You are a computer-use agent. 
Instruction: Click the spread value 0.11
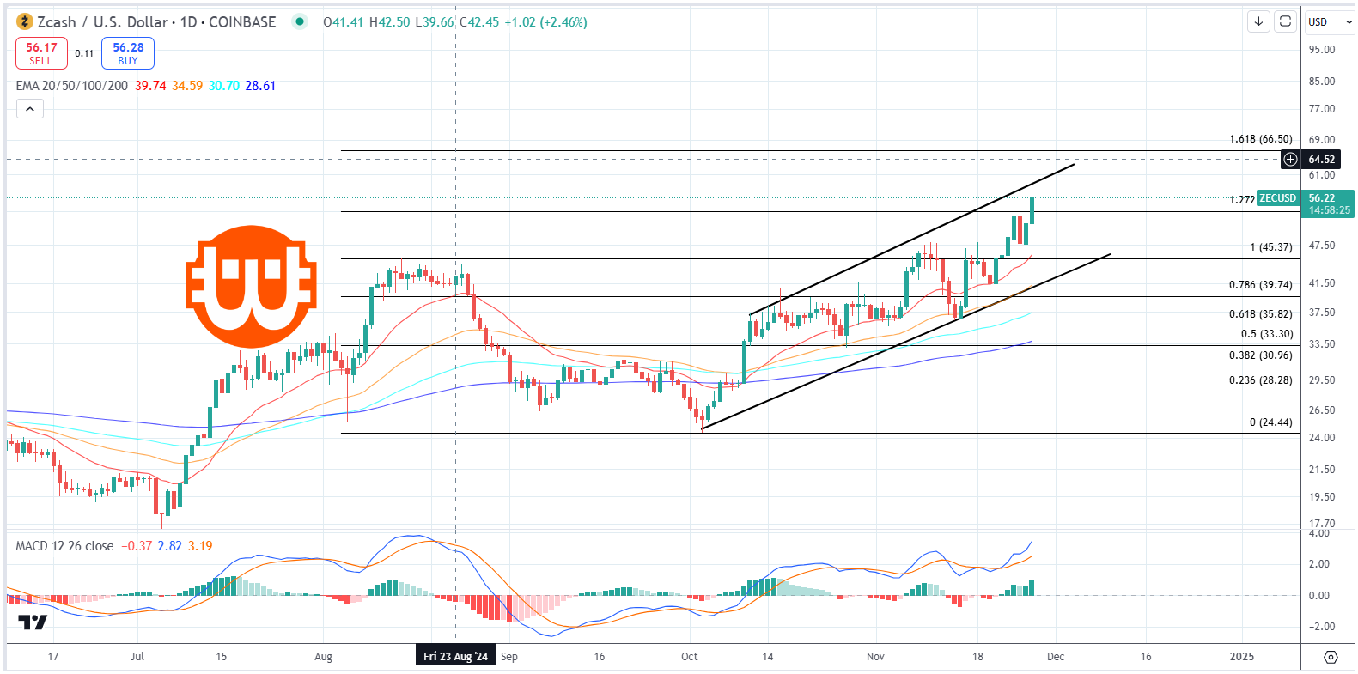pos(84,53)
